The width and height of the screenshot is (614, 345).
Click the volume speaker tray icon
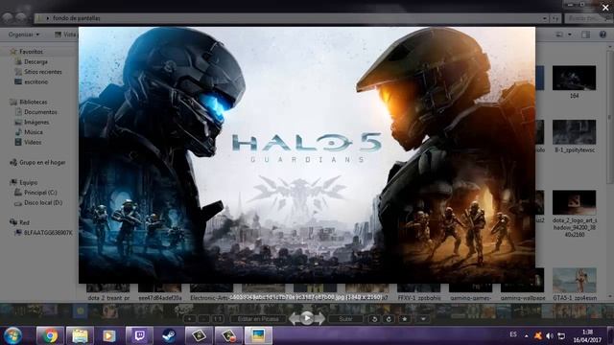(550, 336)
